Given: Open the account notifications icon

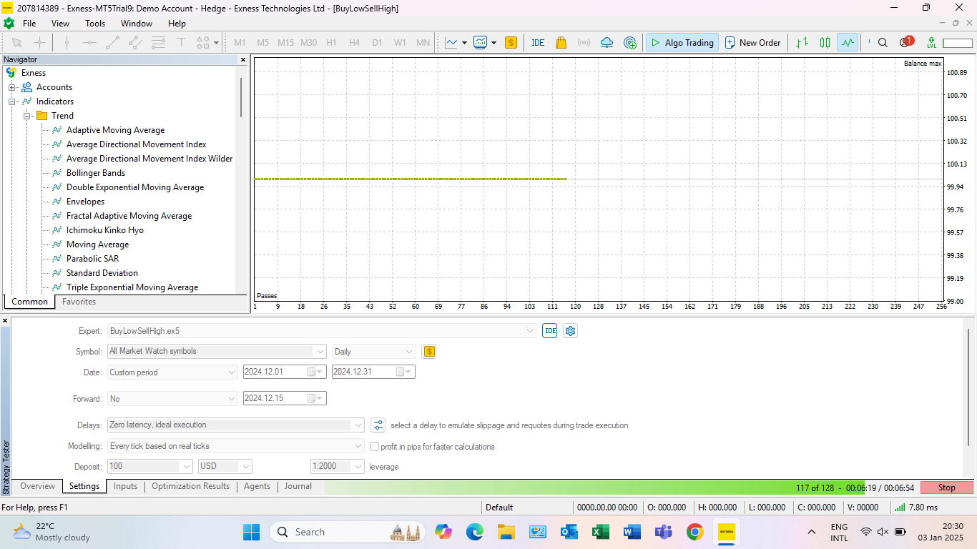Looking at the screenshot, I should (x=906, y=42).
